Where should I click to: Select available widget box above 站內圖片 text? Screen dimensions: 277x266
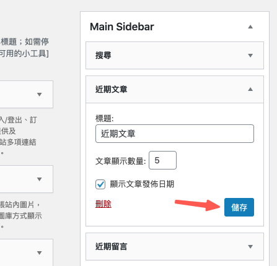(x=27, y=179)
